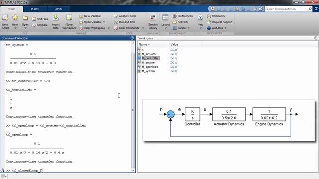Sort by the Name column header
This screenshot has height=179, width=319.
pyautogui.click(x=144, y=44)
